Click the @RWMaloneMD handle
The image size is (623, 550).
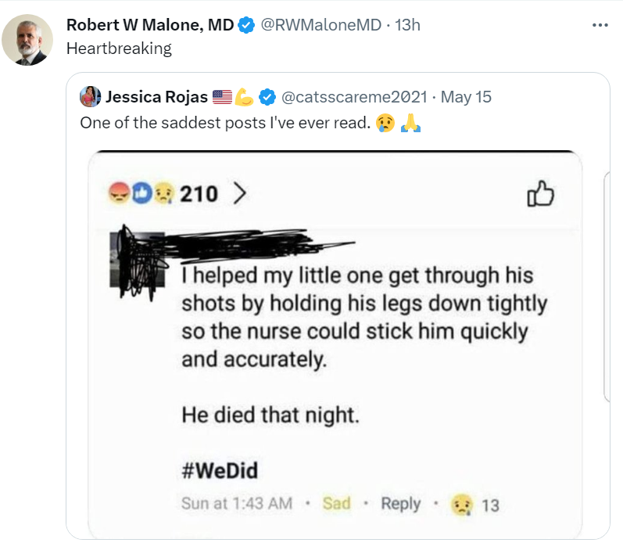point(320,25)
